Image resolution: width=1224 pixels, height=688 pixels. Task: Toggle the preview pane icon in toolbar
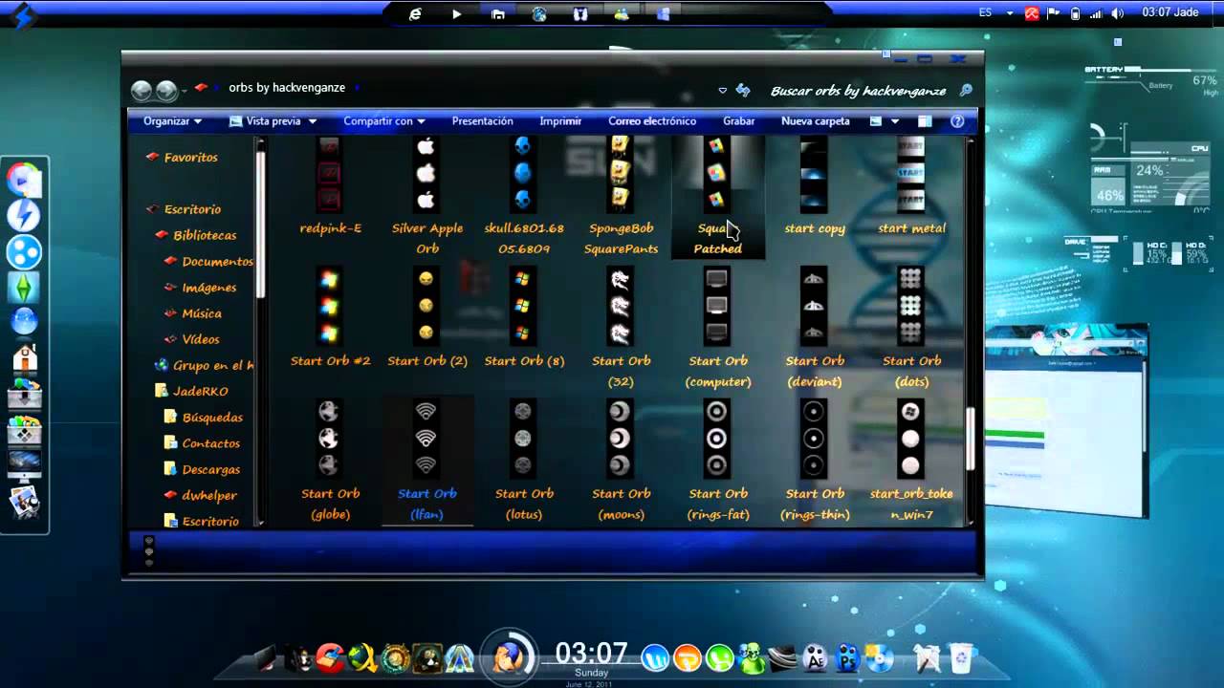(925, 121)
